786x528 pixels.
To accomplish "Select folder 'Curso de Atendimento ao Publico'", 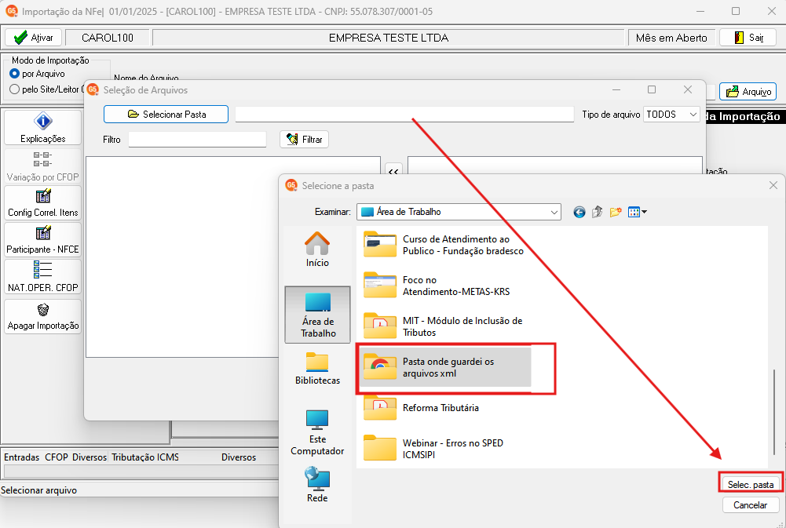I will [x=444, y=245].
